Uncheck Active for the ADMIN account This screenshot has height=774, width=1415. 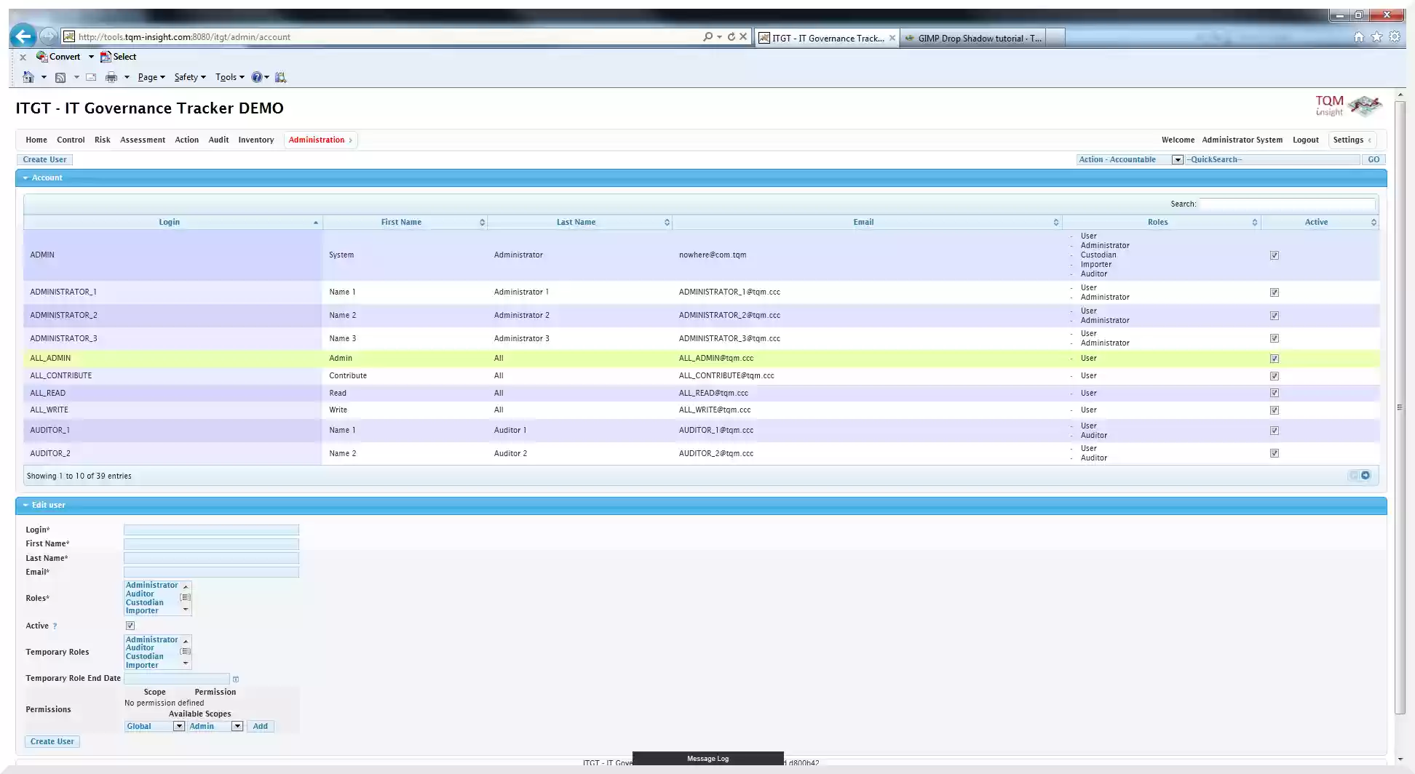coord(1275,255)
